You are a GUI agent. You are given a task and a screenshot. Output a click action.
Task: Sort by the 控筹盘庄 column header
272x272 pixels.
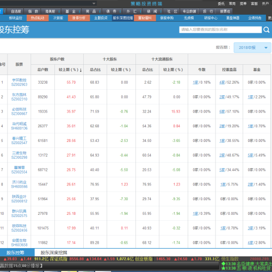(229, 70)
